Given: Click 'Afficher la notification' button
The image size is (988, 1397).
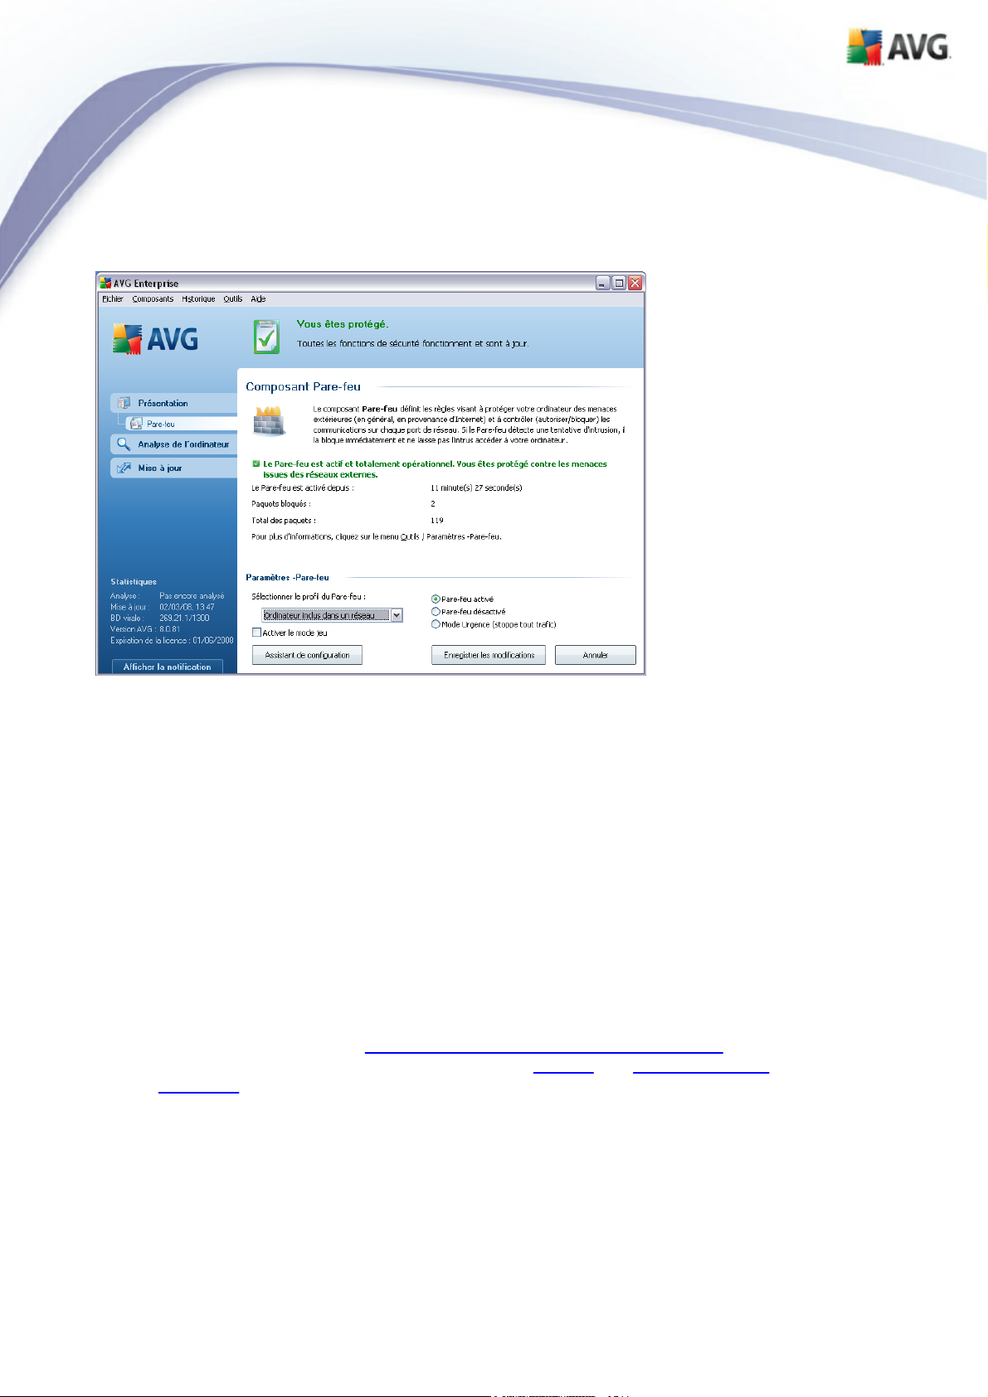Looking at the screenshot, I should click(167, 667).
